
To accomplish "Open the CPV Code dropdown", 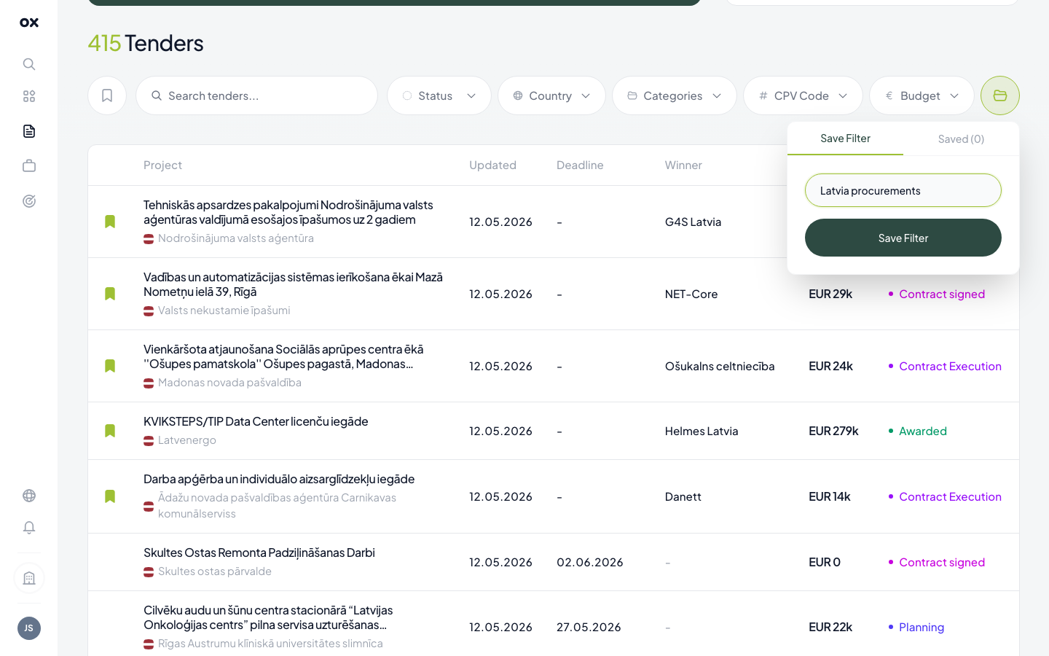I will pos(803,95).
